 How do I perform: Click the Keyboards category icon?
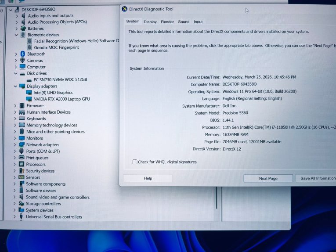22,119
